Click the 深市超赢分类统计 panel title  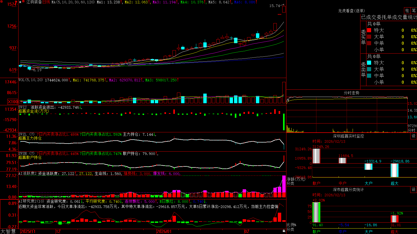click(348, 190)
